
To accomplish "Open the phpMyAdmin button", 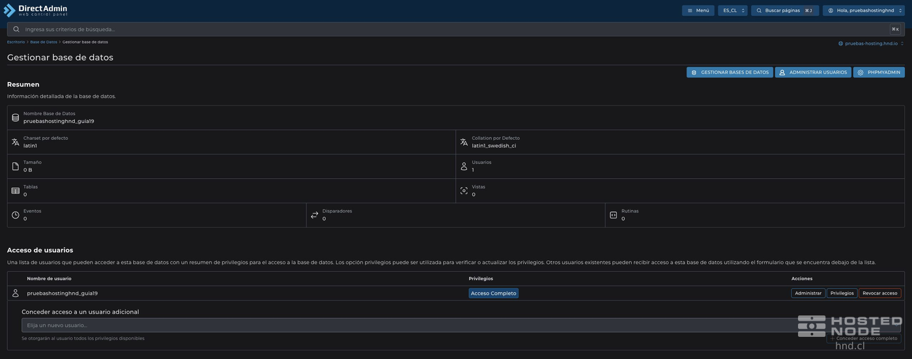I will pos(879,72).
